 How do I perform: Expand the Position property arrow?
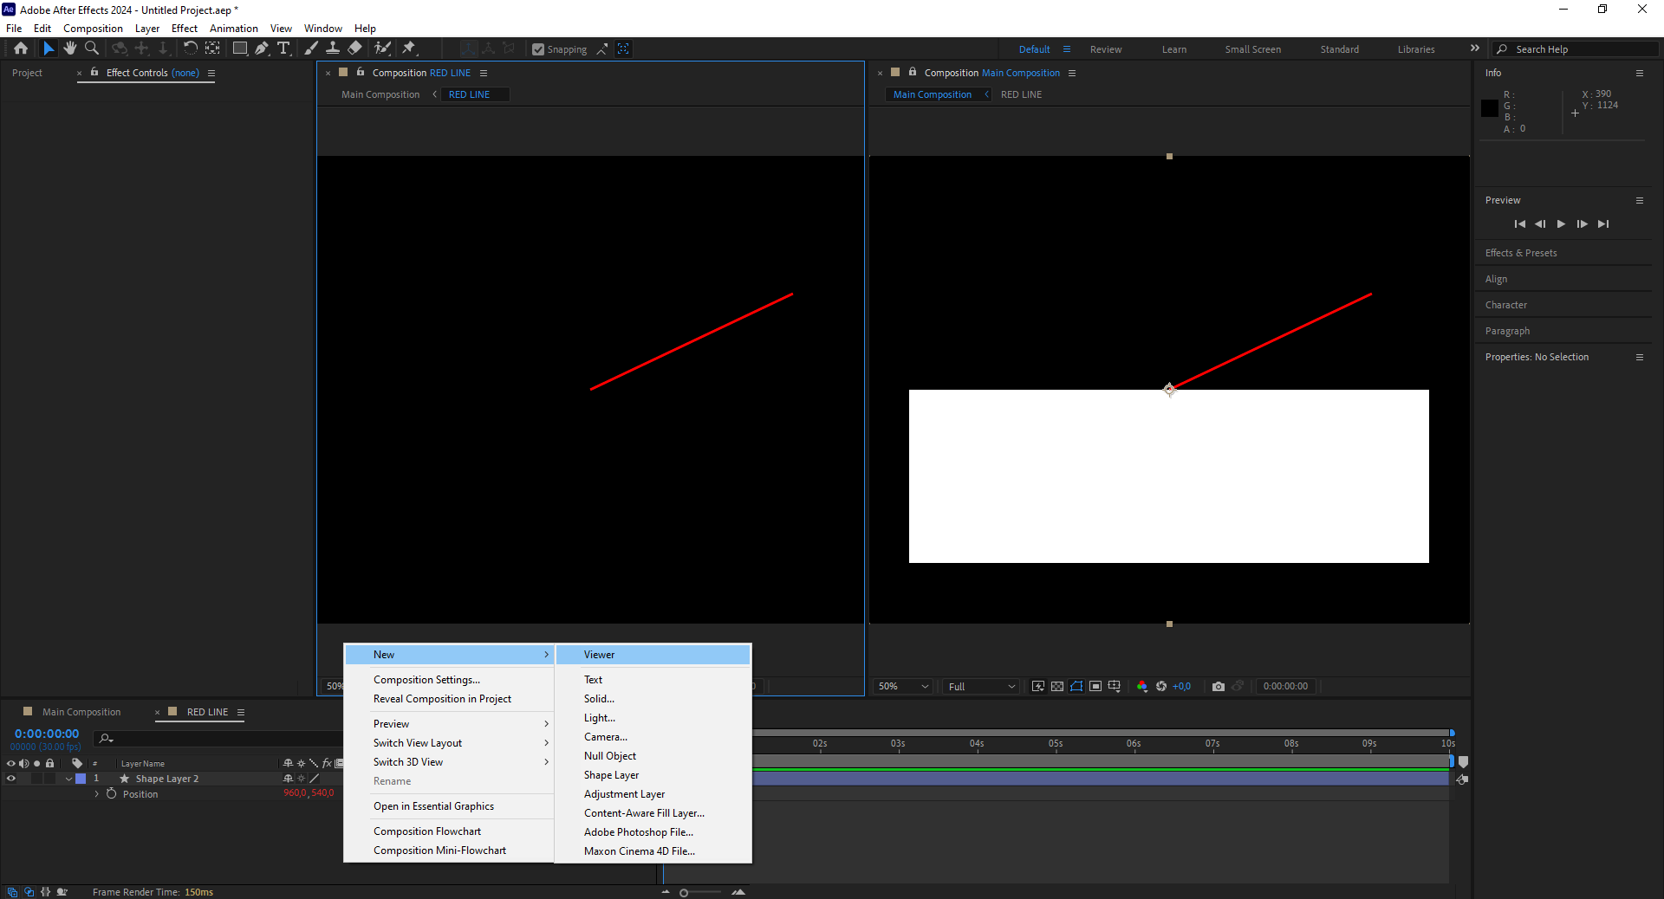coord(95,793)
